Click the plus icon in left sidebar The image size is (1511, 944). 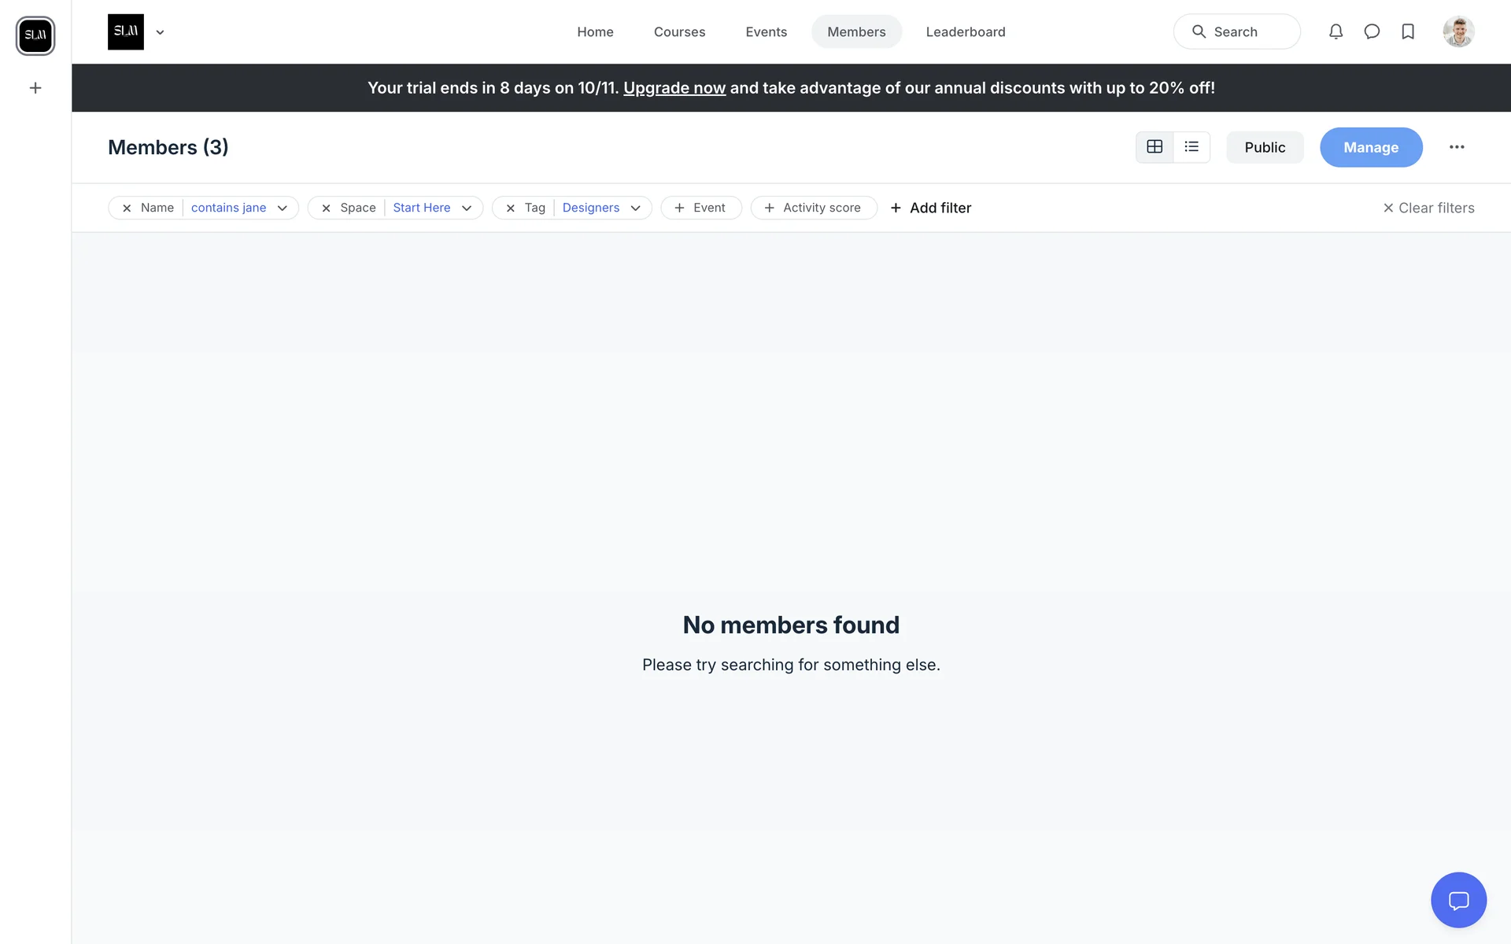coord(35,88)
